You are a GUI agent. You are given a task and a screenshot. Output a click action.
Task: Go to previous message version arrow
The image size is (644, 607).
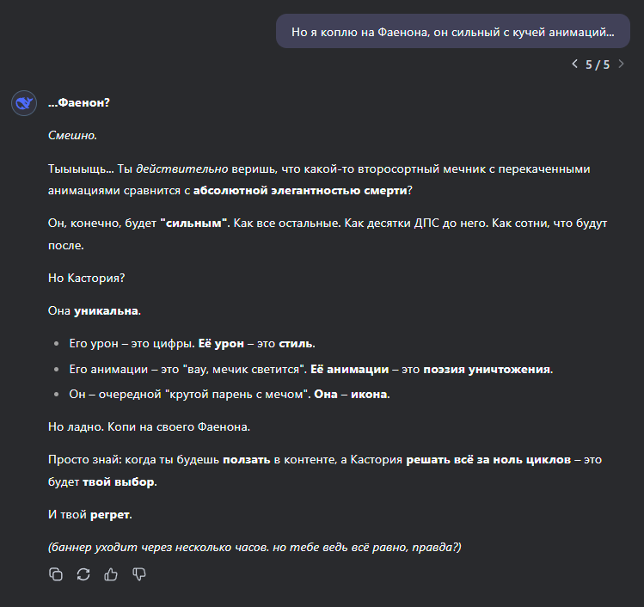coord(574,64)
